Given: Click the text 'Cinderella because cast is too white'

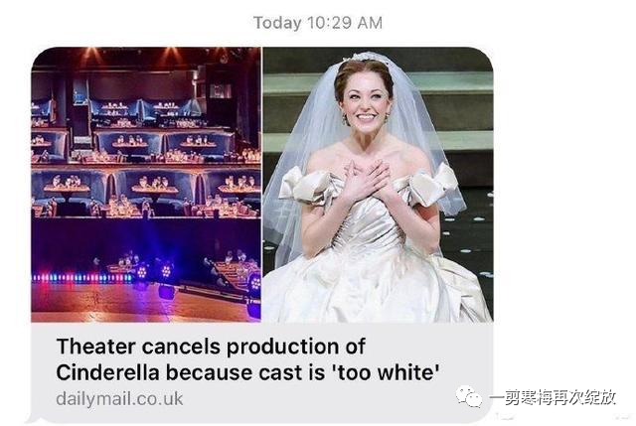Looking at the screenshot, I should click(x=247, y=372).
